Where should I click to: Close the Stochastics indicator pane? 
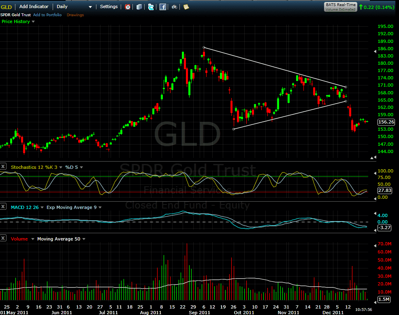click(3, 166)
